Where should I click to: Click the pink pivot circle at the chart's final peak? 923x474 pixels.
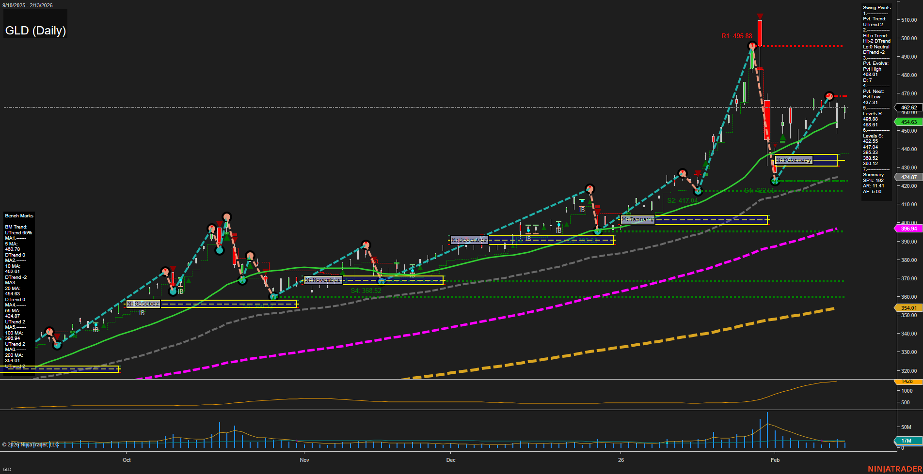(829, 96)
